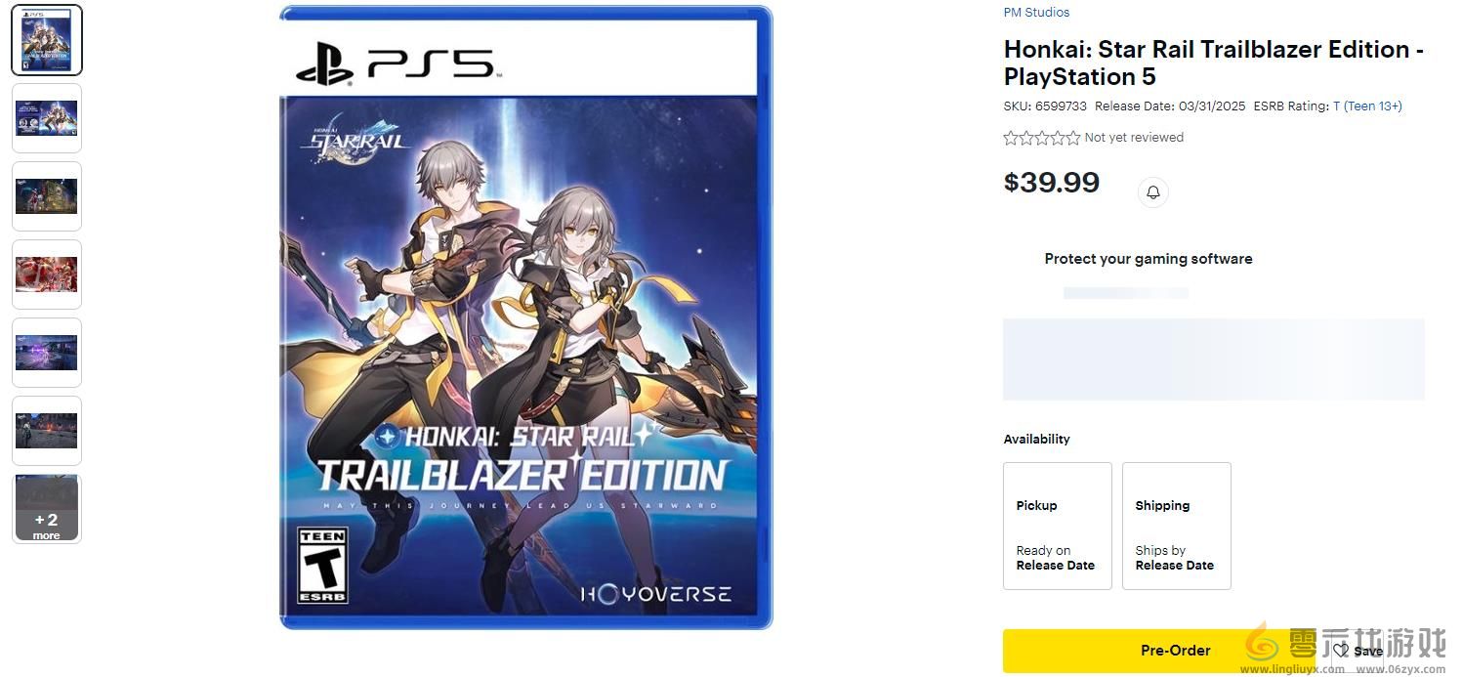Click the main product box art image
This screenshot has height=677, width=1462.
point(524,317)
